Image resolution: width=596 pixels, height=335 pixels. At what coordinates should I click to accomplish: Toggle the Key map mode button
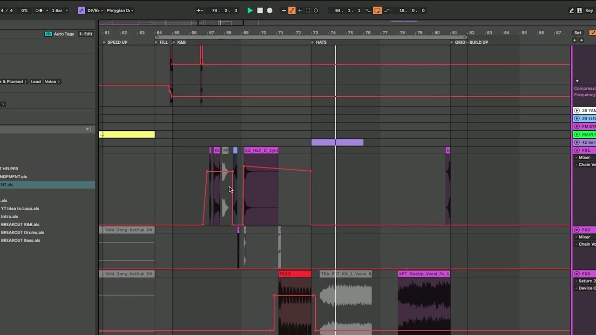(589, 10)
